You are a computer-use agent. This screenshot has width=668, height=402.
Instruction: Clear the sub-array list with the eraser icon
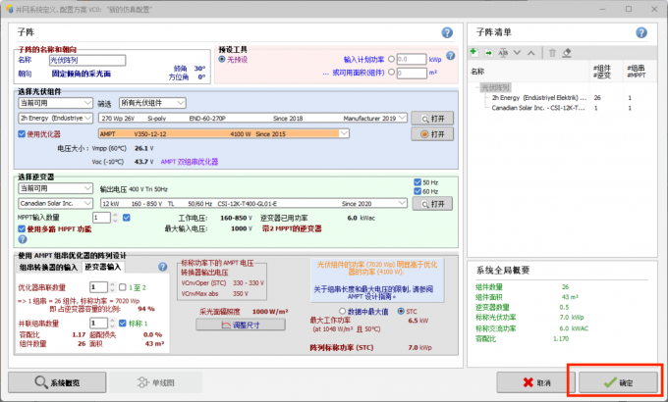(567, 53)
